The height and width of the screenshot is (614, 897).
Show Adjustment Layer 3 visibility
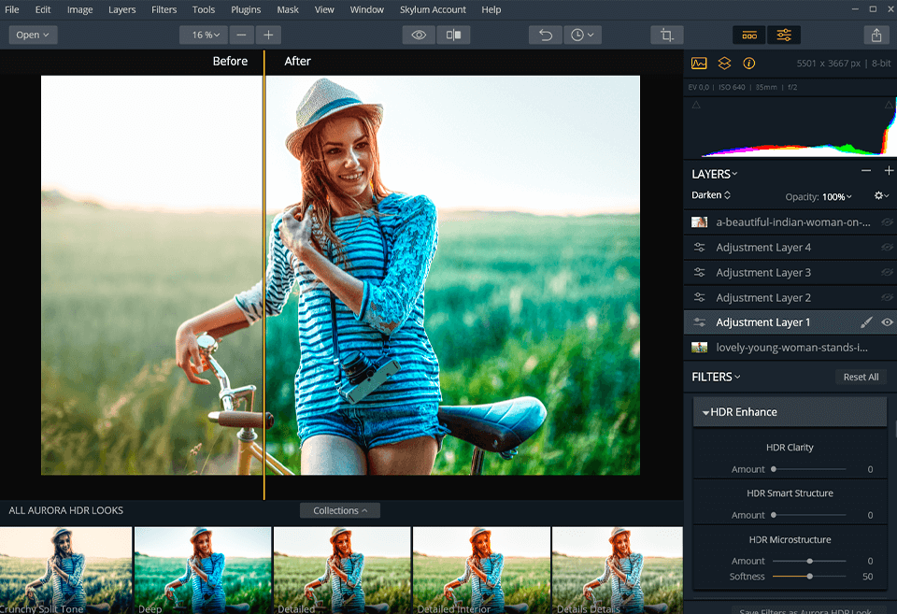(x=887, y=272)
